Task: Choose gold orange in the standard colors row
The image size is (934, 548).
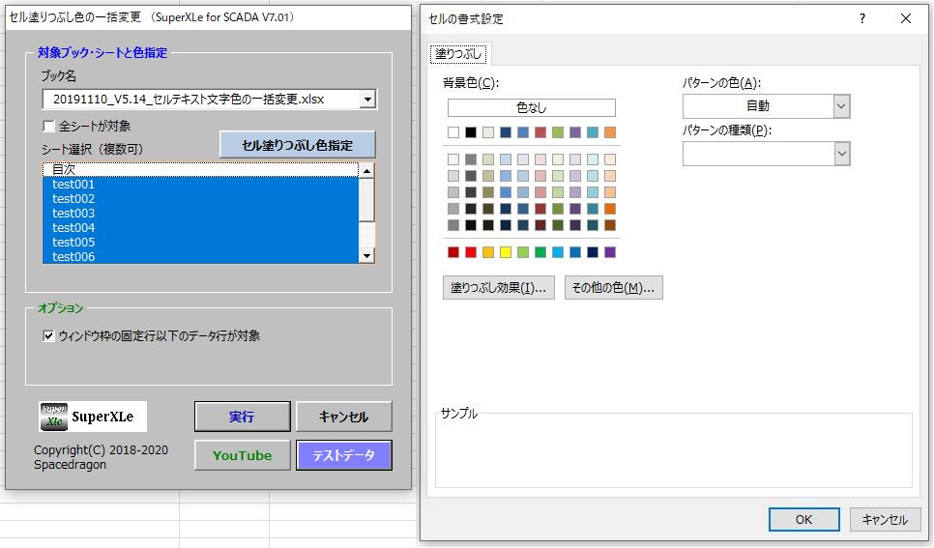Action: coord(488,252)
